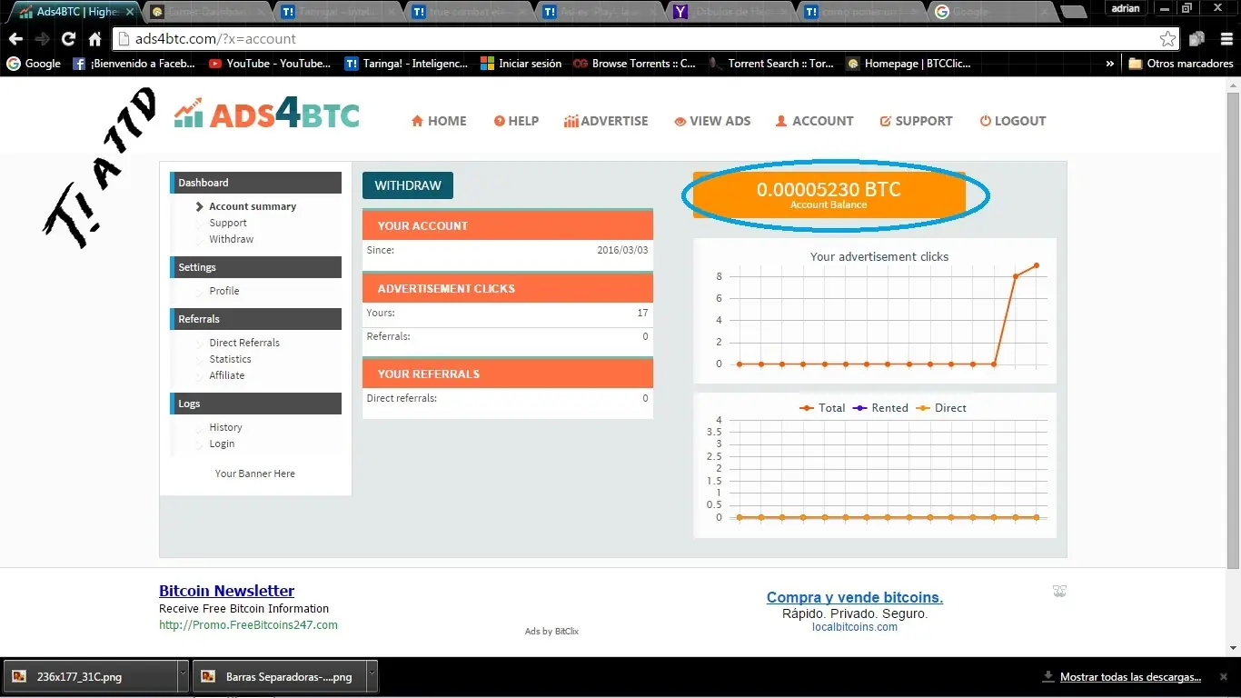The height and width of the screenshot is (698, 1241).
Task: Reload the page with the refresh icon
Action: [68, 39]
